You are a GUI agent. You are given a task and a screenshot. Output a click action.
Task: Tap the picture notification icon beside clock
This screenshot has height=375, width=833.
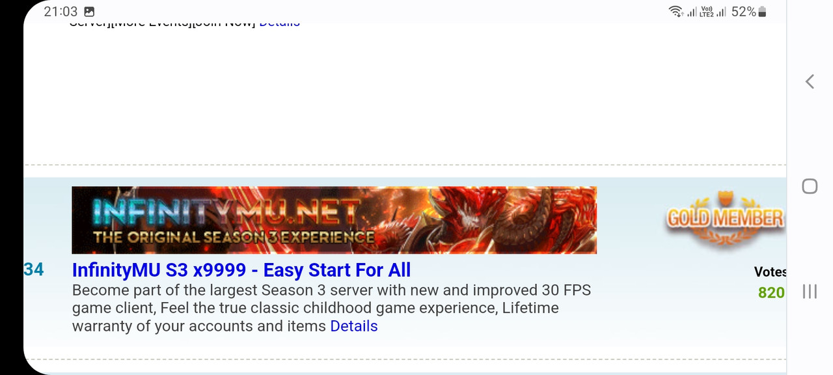[x=89, y=12]
